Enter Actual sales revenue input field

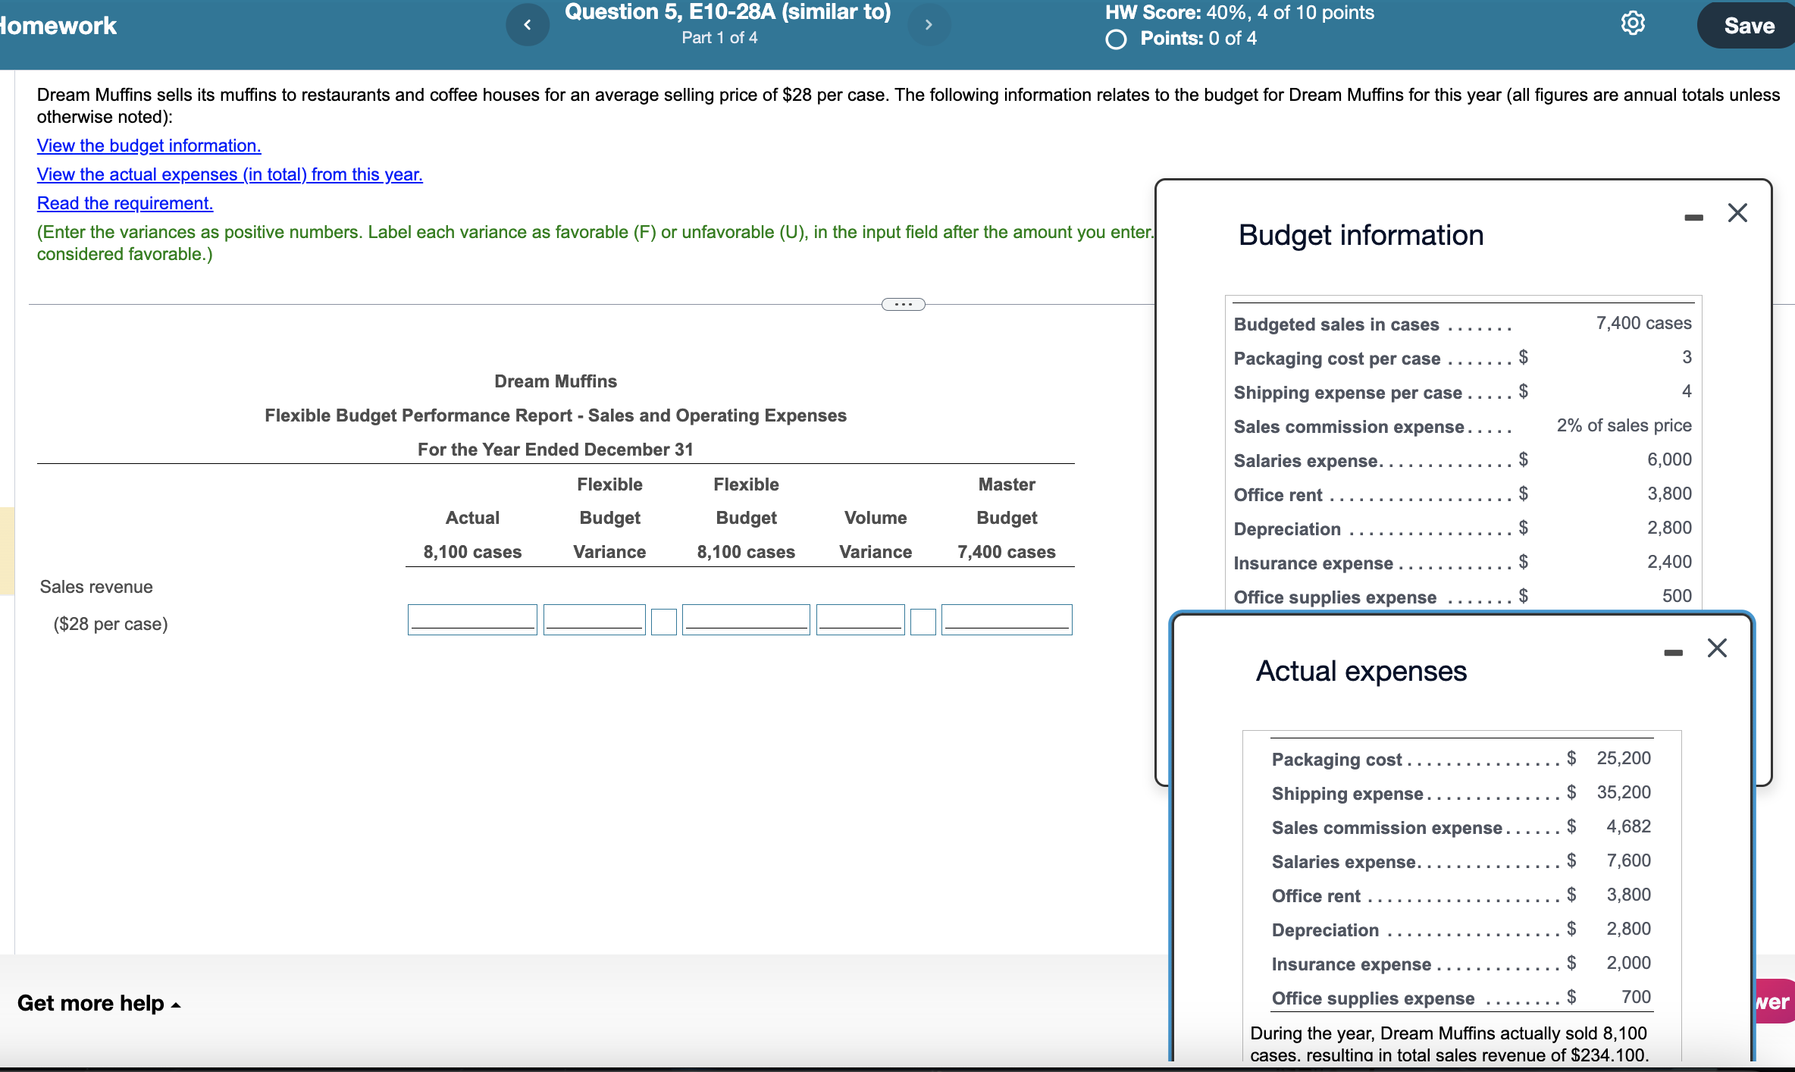coord(472,619)
